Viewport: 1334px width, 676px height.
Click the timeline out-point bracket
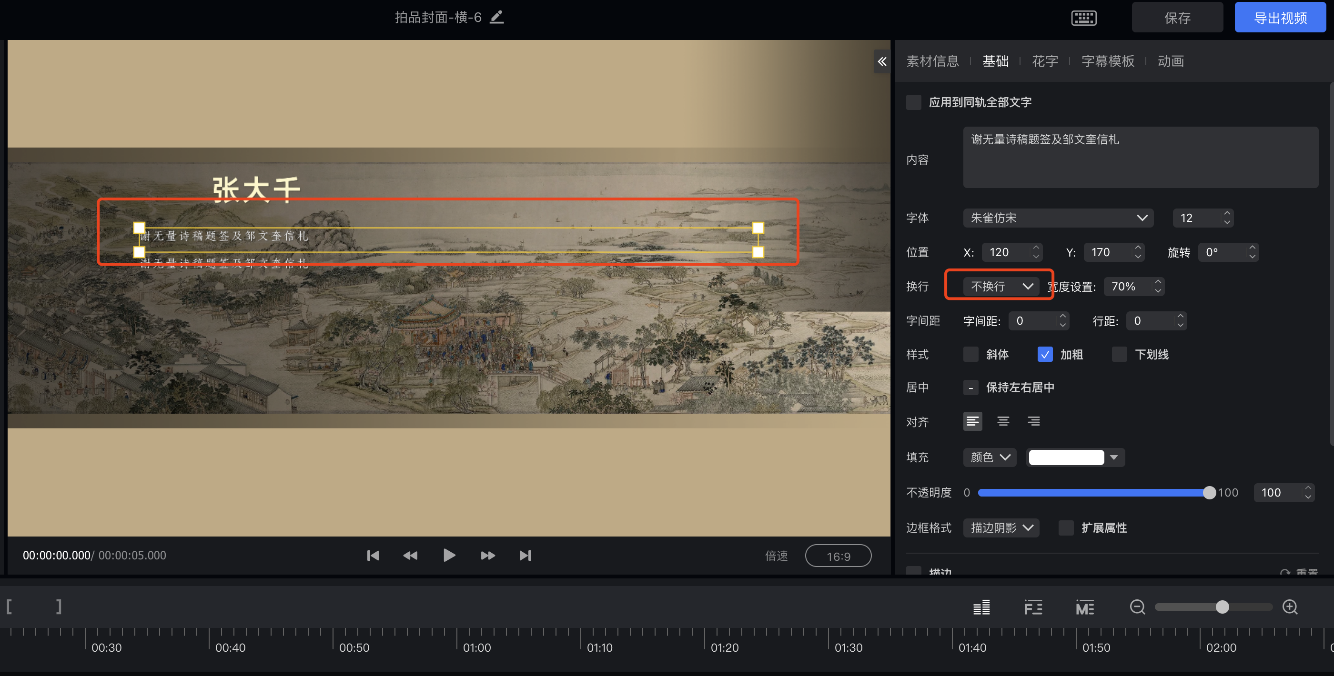pyautogui.click(x=59, y=606)
